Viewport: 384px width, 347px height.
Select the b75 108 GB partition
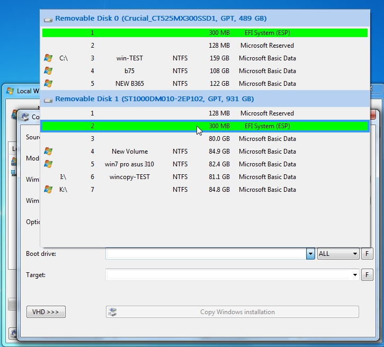205,71
